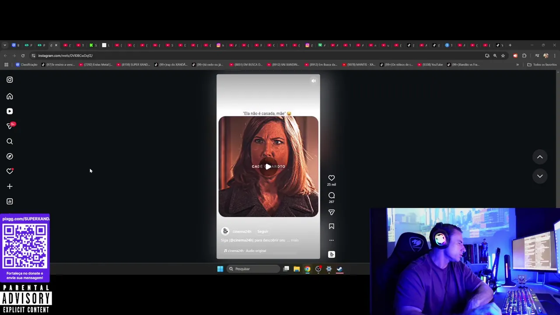This screenshot has height=315, width=560.
Task: Open the Chrome extensions puzzle icon
Action: [524, 56]
